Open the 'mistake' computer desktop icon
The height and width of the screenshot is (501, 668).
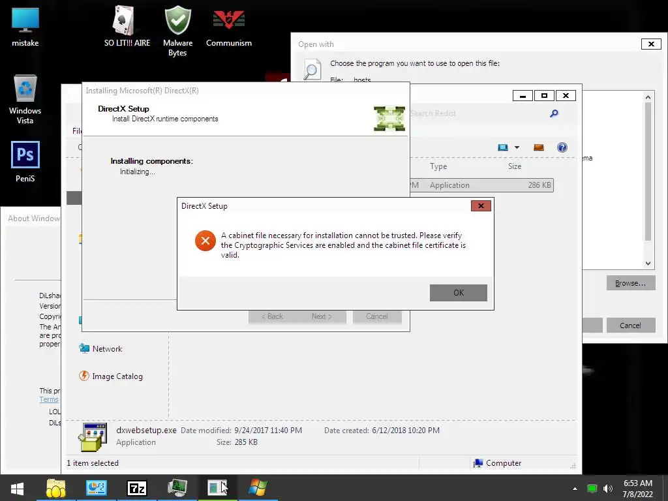[x=25, y=26]
